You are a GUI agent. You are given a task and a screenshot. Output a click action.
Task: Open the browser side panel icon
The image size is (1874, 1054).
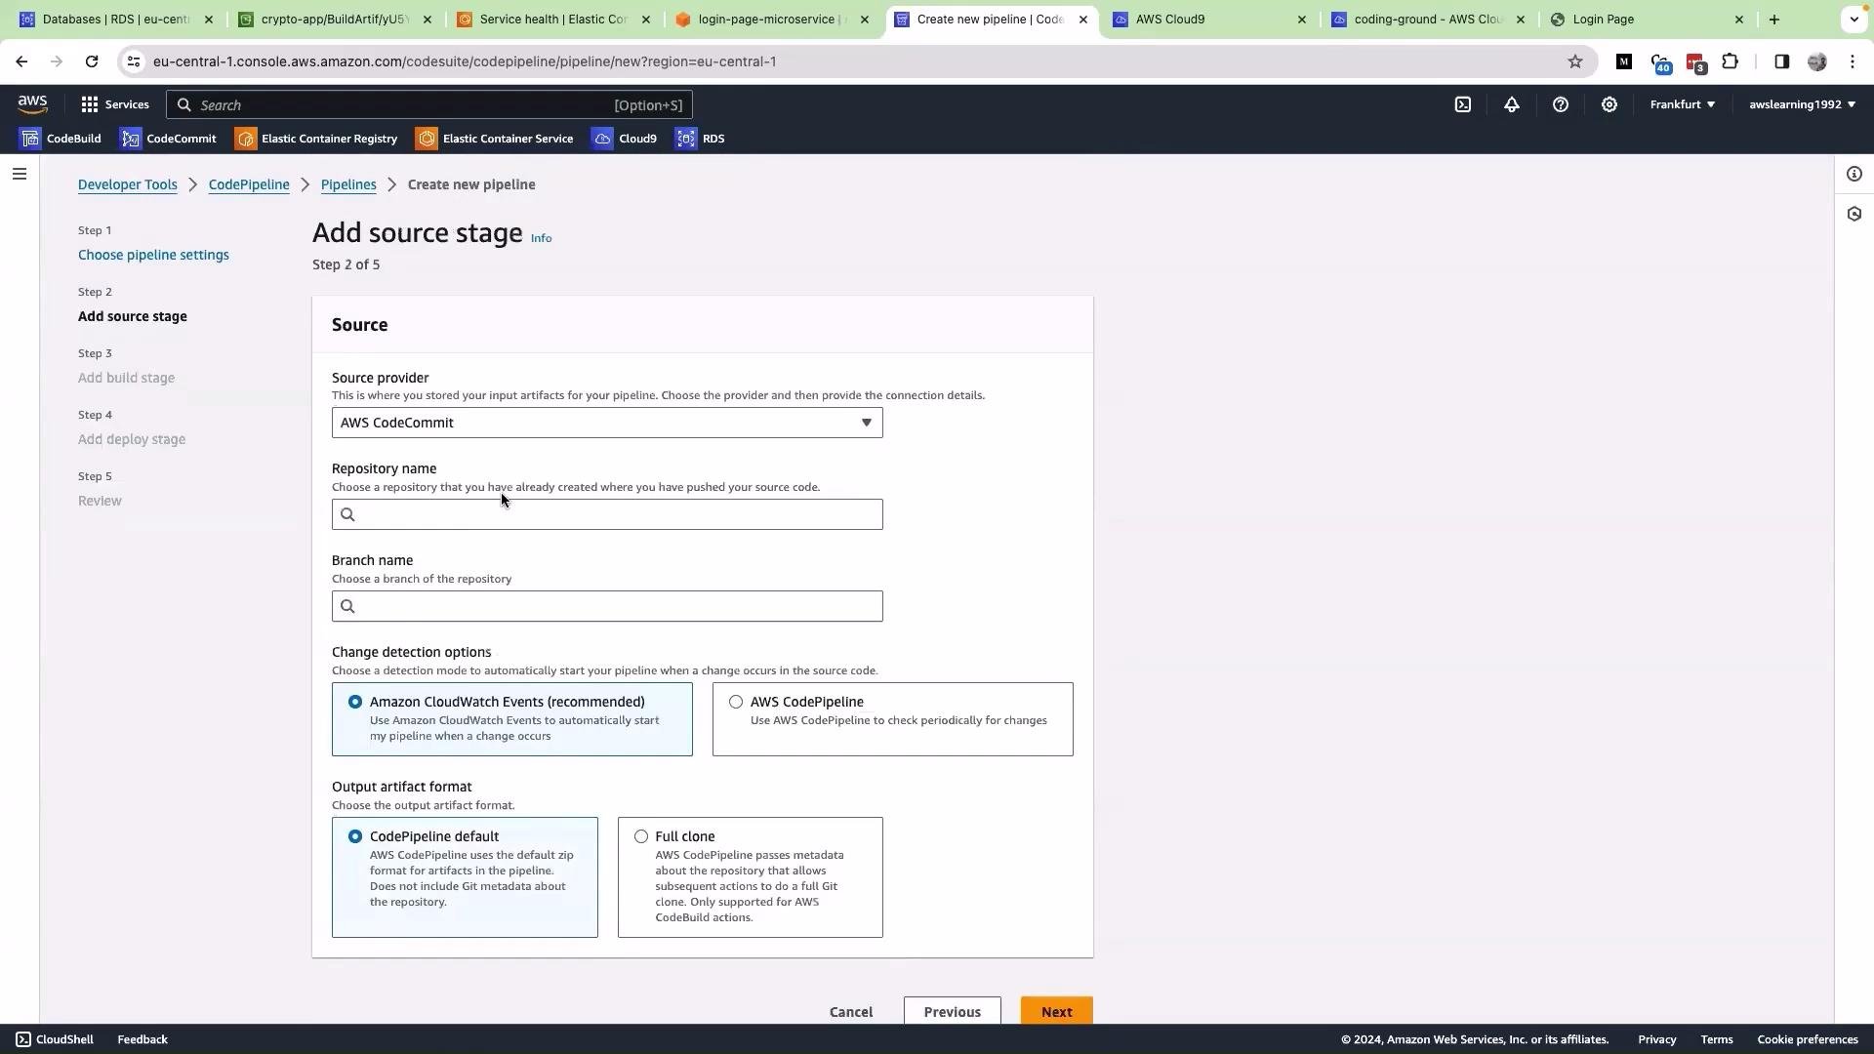coord(1781,61)
